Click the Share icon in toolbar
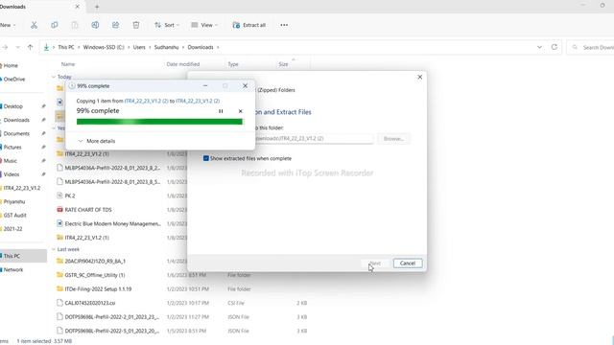 click(115, 25)
